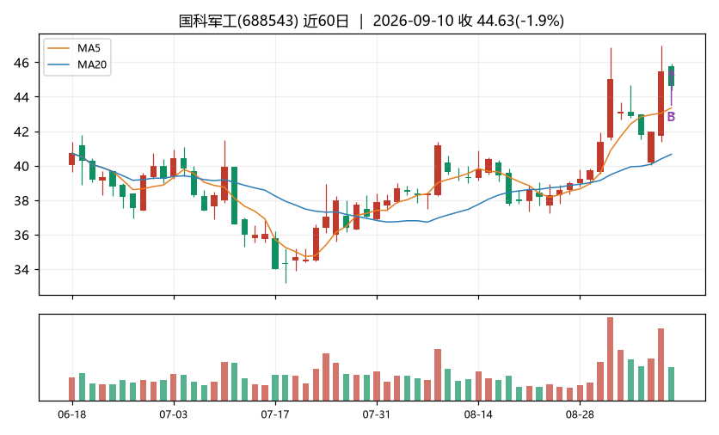719x435 pixels.
Task: Click the last green candlestick above the B marker
Action: 672,77
